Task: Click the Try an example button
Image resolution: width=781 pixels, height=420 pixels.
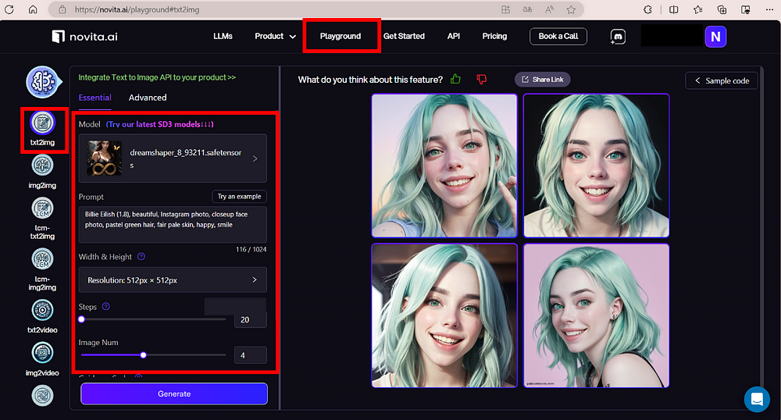Action: pyautogui.click(x=239, y=197)
